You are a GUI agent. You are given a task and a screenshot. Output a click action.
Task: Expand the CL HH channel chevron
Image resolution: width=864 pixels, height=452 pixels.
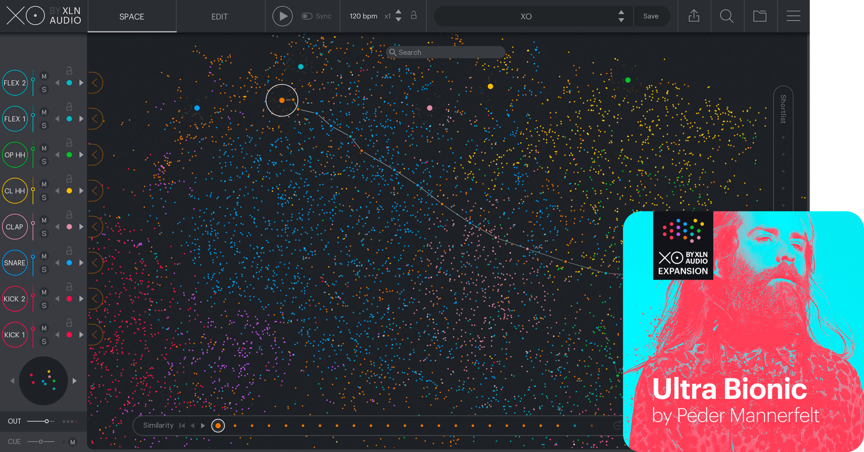tap(95, 191)
